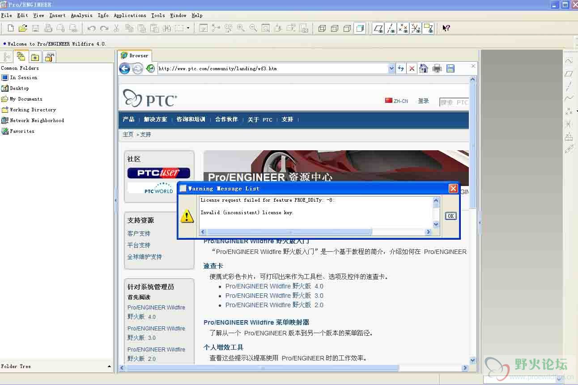
Task: Open the 客户支持 link
Action: [x=139, y=233]
